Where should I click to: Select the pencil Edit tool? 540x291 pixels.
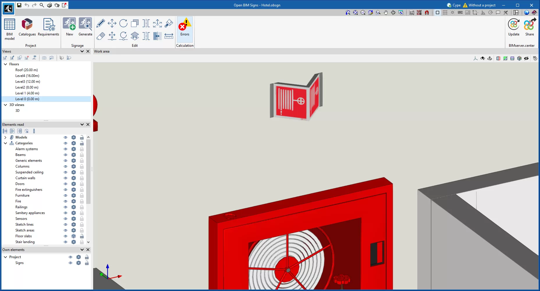pos(101,23)
